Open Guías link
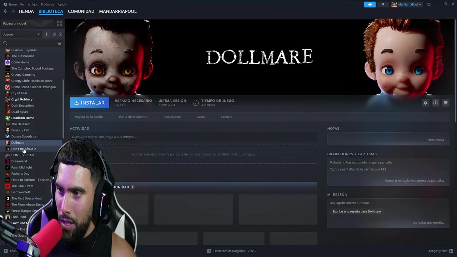Screen dimensions: 457x257 (x=200, y=117)
